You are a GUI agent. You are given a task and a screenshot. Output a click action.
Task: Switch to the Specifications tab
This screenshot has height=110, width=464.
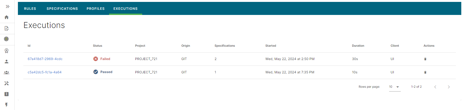(62, 9)
